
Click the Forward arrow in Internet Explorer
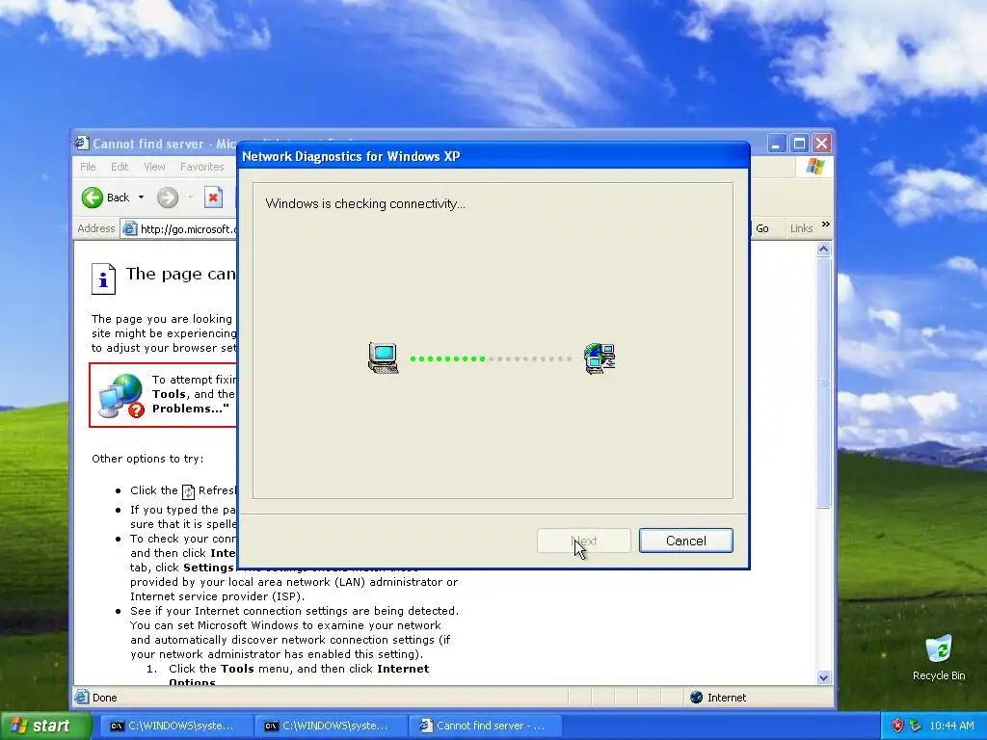pyautogui.click(x=168, y=198)
